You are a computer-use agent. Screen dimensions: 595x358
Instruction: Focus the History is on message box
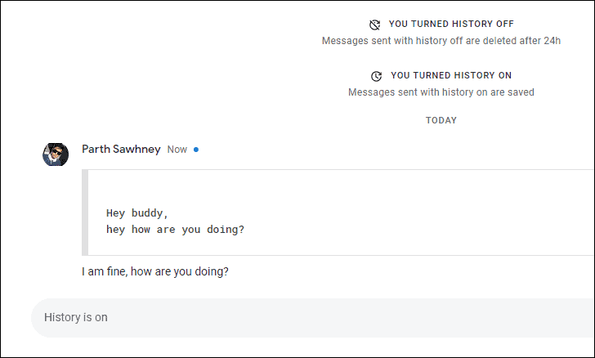pos(313,318)
